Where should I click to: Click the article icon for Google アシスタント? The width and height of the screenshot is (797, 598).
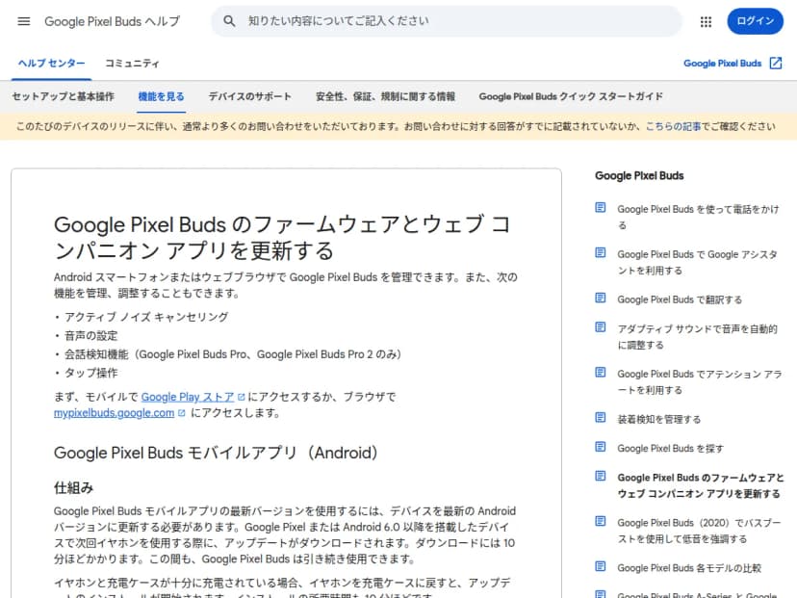(x=601, y=252)
